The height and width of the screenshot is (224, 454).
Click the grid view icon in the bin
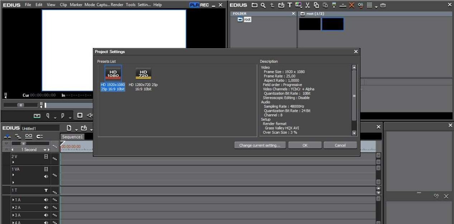click(x=370, y=5)
